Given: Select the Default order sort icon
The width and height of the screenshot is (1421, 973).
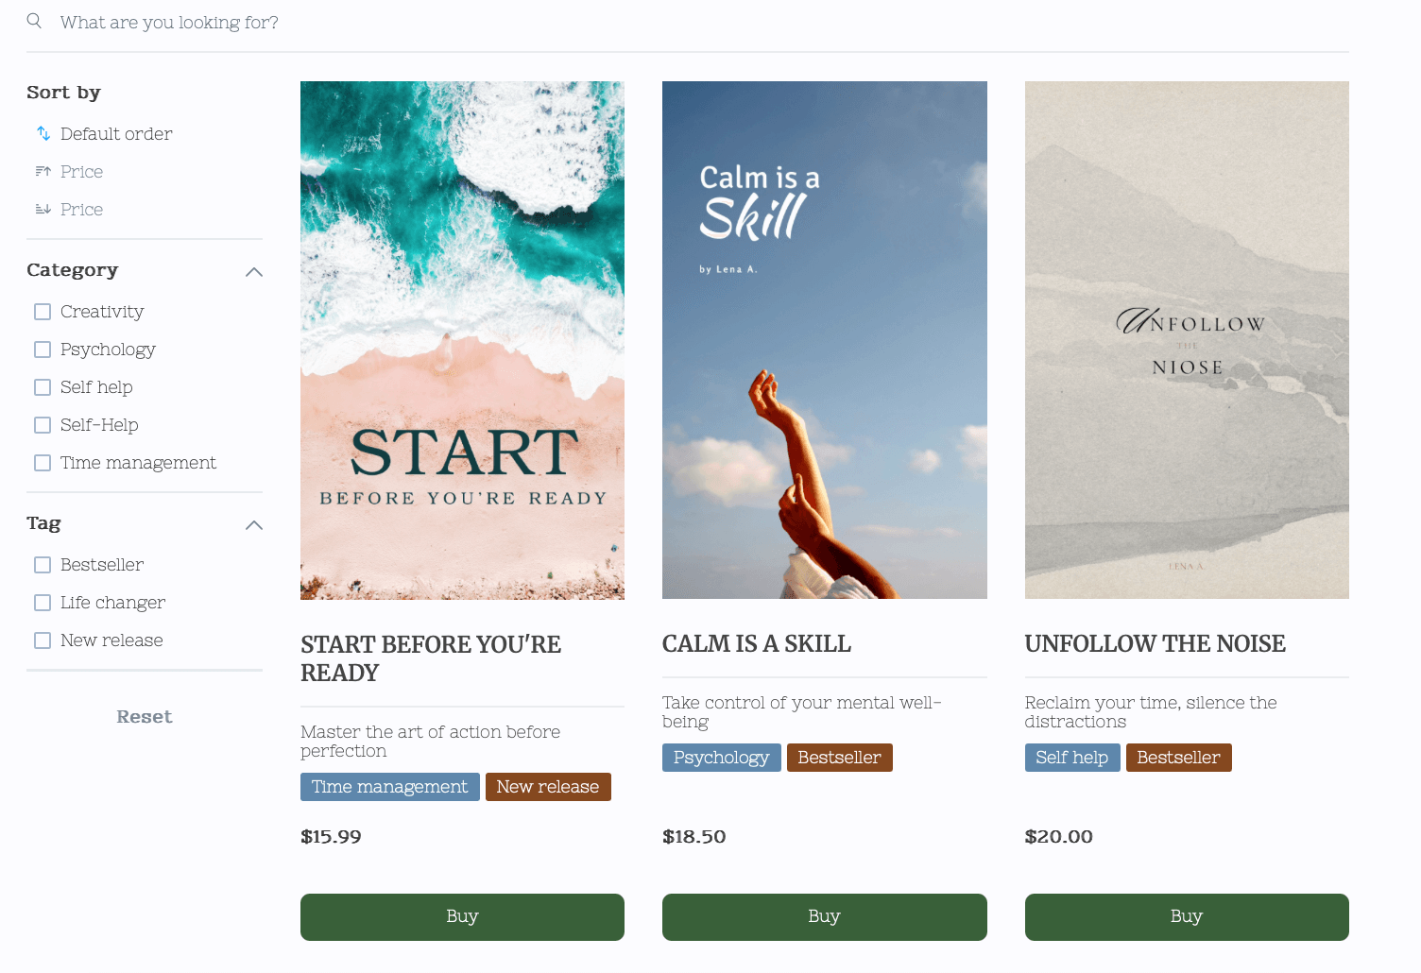Looking at the screenshot, I should click(x=43, y=134).
